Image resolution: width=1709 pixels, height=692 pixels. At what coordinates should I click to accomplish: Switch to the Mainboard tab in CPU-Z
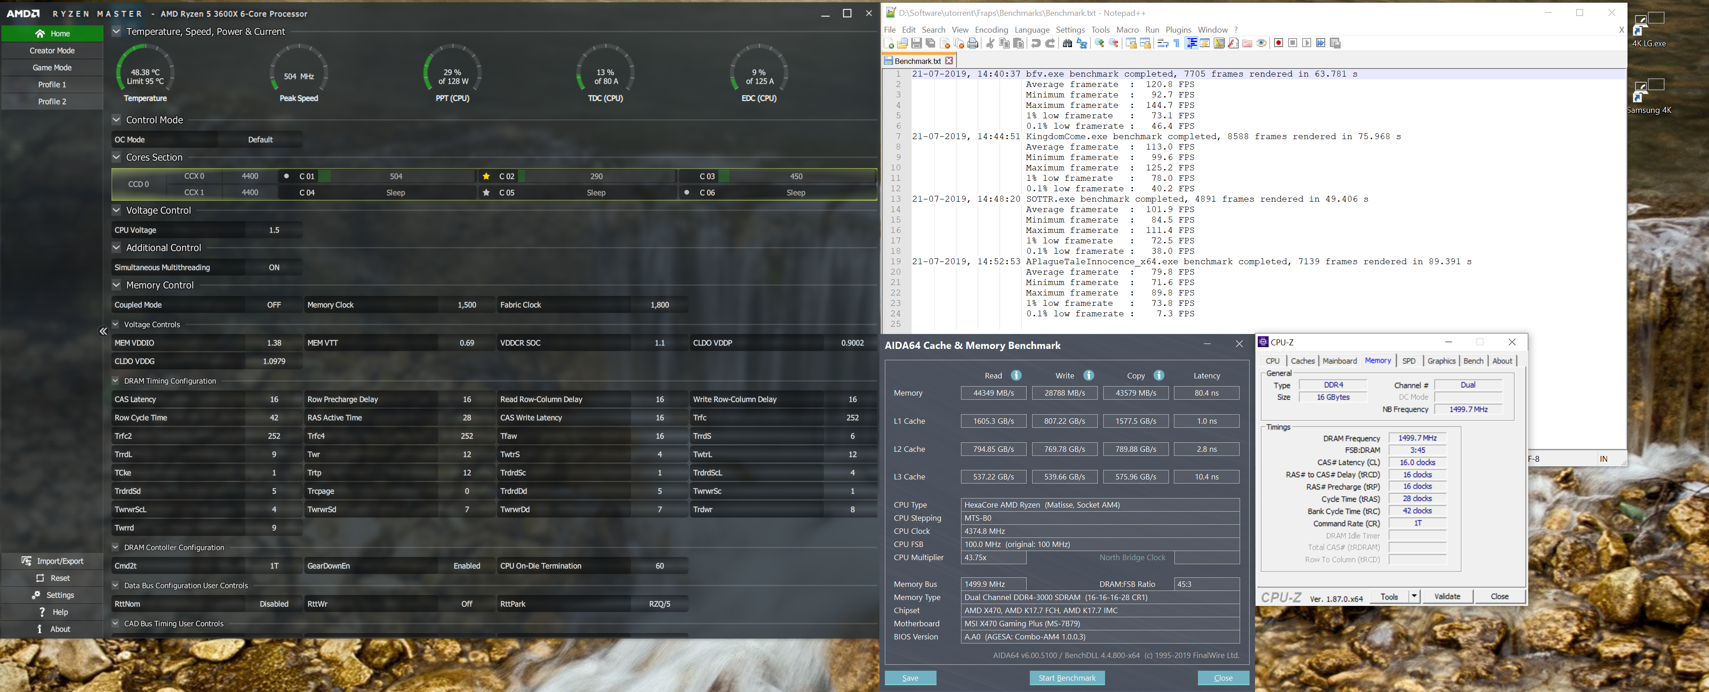(1339, 361)
